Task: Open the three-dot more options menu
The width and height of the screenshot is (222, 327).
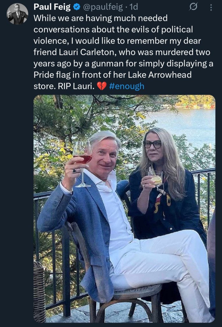Action: [x=211, y=7]
